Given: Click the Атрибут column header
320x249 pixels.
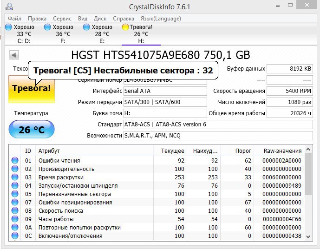Looking at the screenshot, I should [94, 151].
